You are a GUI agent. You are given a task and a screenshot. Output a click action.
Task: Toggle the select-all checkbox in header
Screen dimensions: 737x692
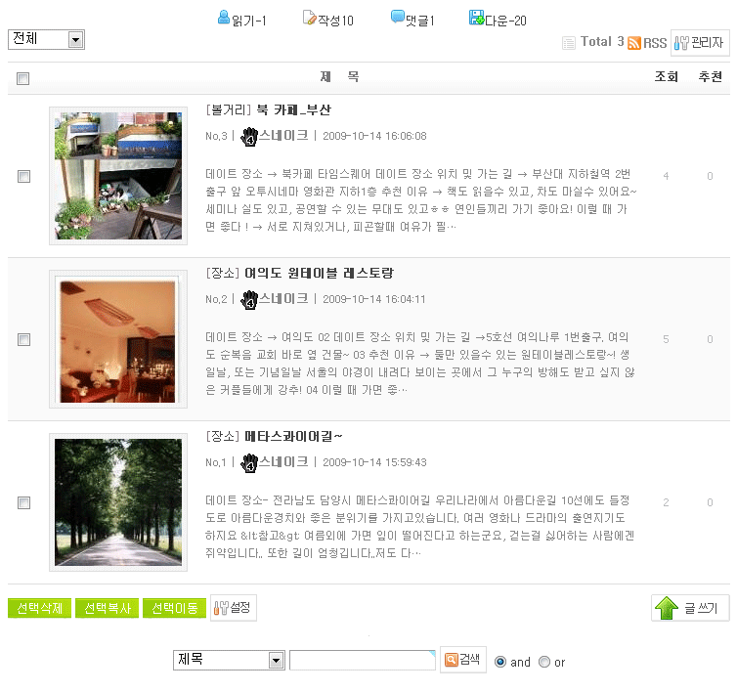point(23,79)
